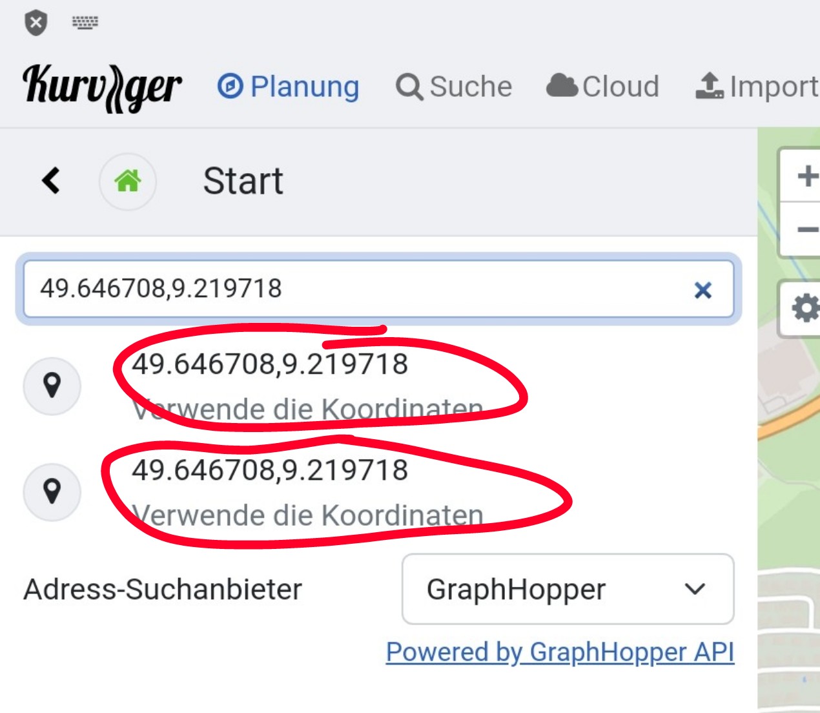This screenshot has height=713, width=820.
Task: Click the pin icon of the second result
Action: pyautogui.click(x=52, y=492)
